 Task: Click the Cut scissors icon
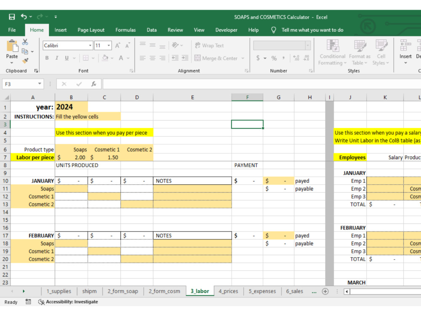[x=25, y=42]
